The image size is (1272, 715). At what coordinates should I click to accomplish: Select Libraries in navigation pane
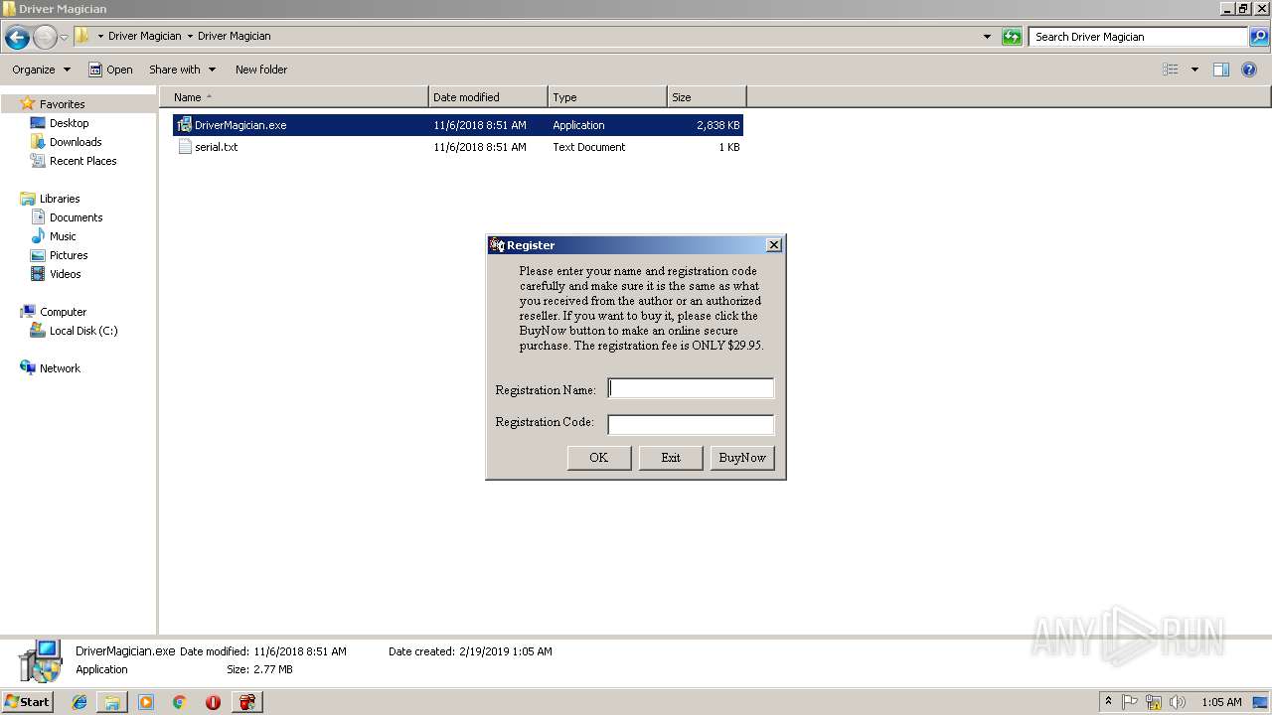click(x=59, y=199)
